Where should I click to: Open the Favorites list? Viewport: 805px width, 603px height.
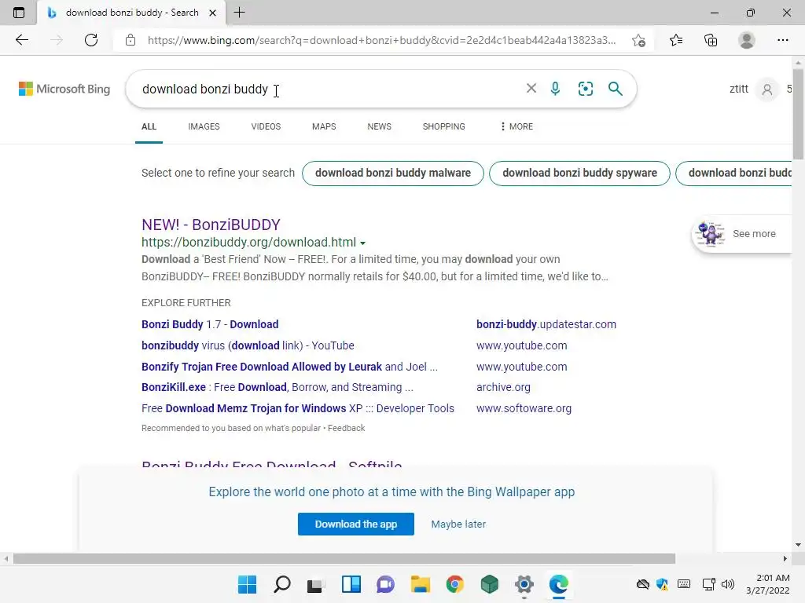676,40
